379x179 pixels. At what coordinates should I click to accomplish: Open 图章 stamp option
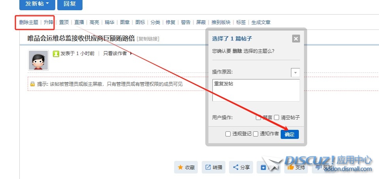(x=125, y=22)
